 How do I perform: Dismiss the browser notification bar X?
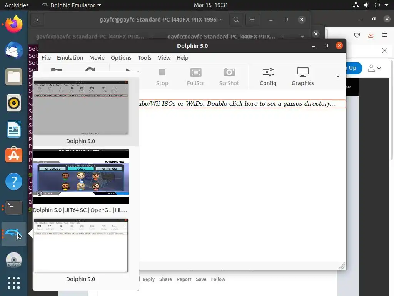pos(384,50)
